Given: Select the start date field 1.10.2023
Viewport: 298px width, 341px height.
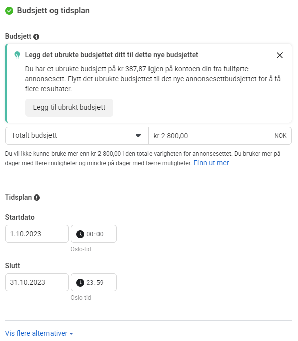Looking at the screenshot, I should click(x=37, y=234).
